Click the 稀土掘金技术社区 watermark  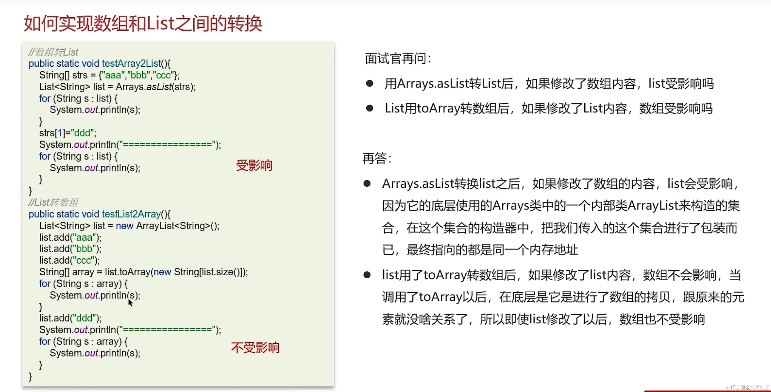747,387
